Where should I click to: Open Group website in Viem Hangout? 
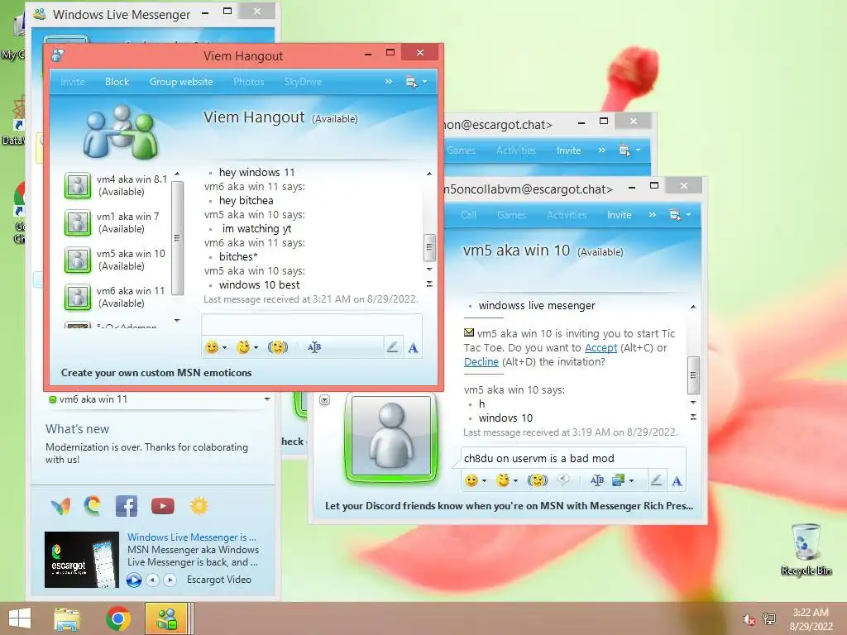(x=181, y=82)
